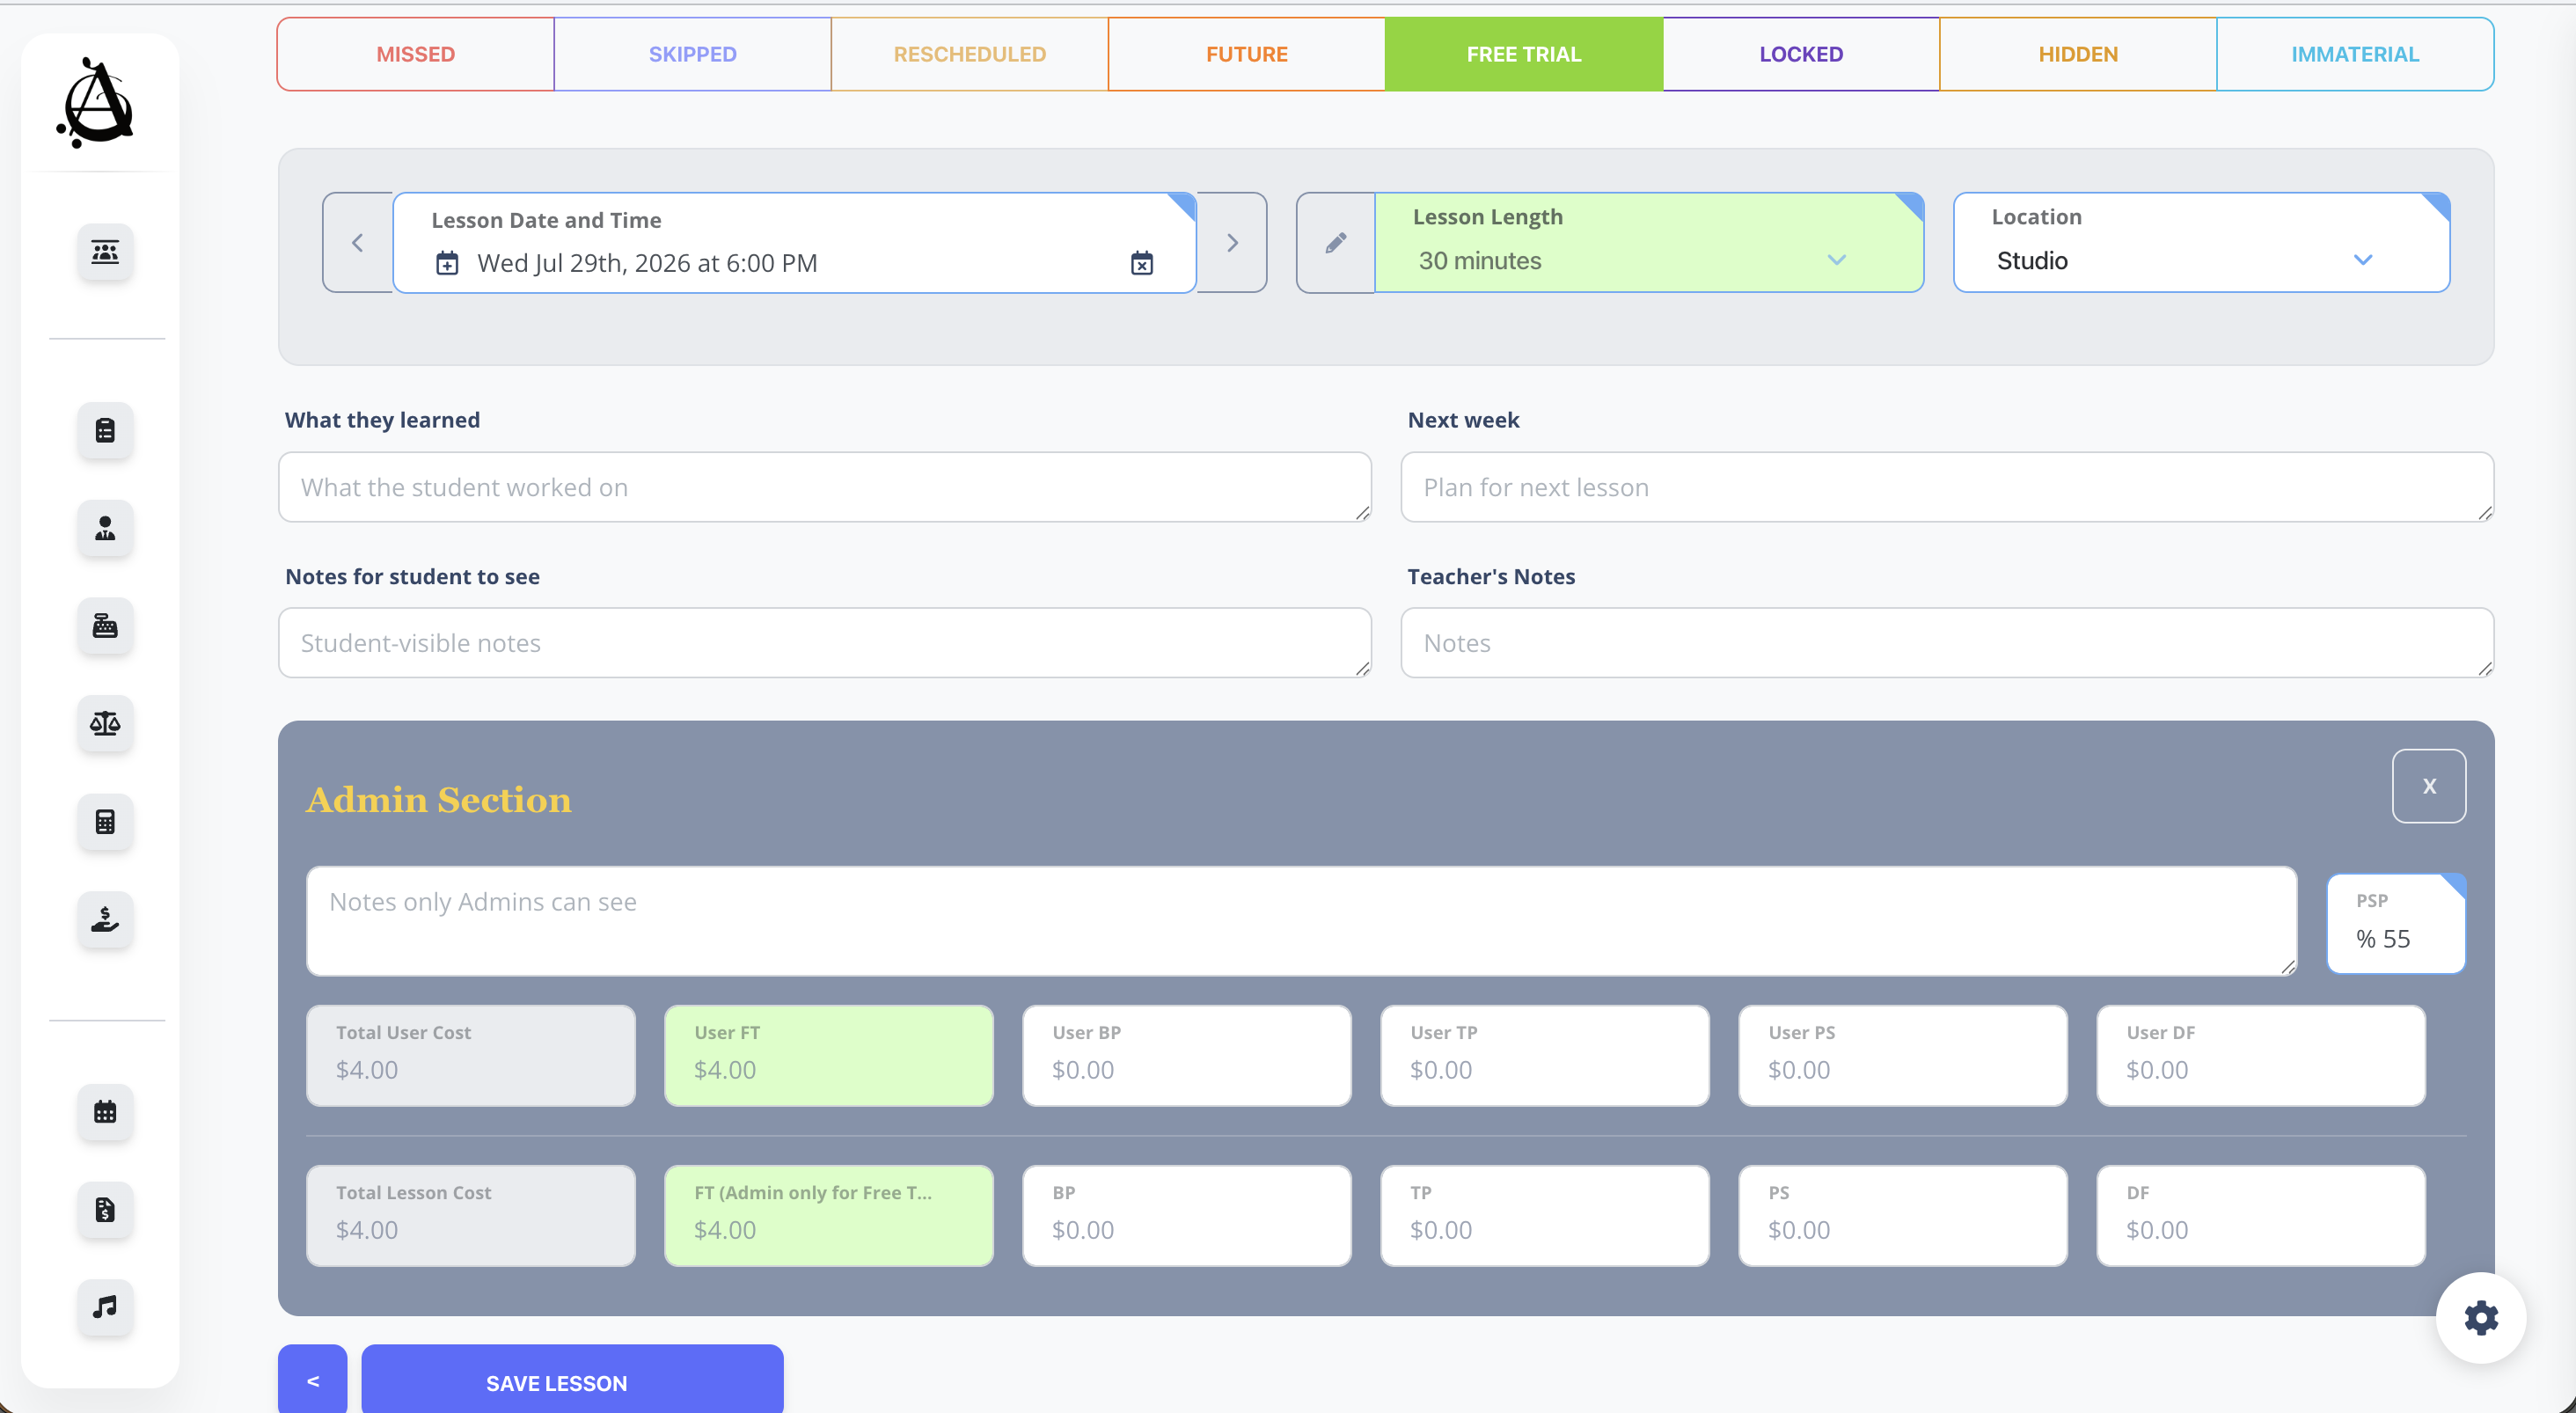This screenshot has height=1413, width=2576.
Task: Click the Total User Cost field
Action: [471, 1056]
